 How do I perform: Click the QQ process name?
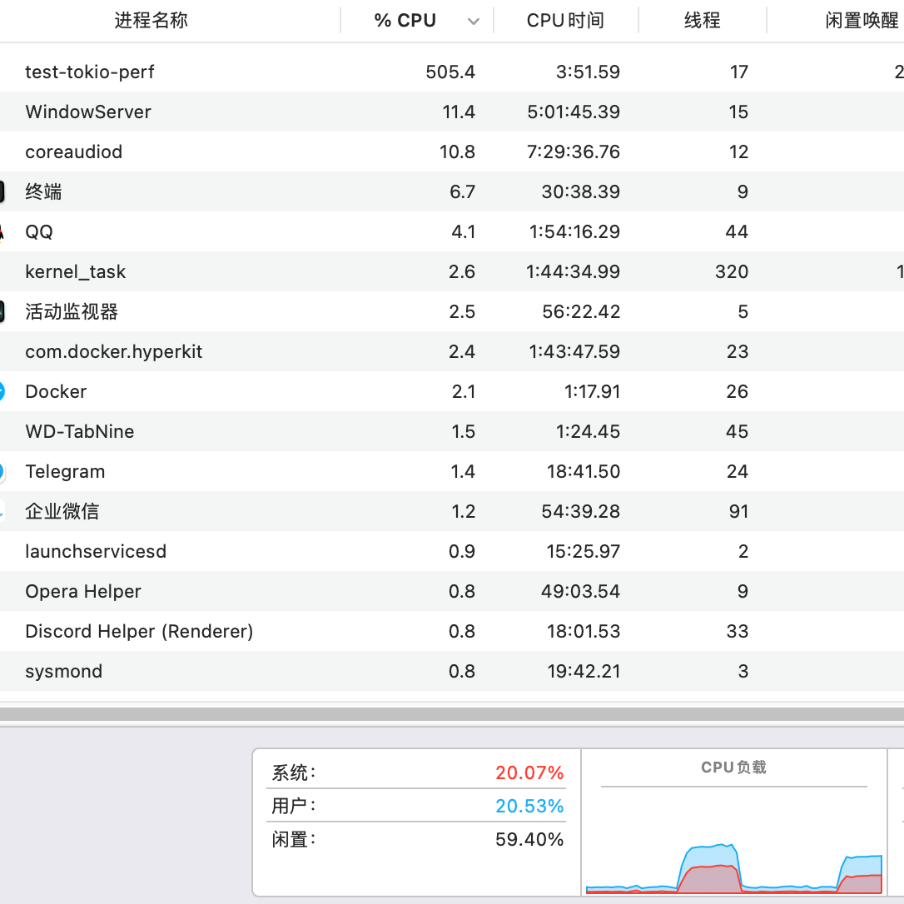39,231
